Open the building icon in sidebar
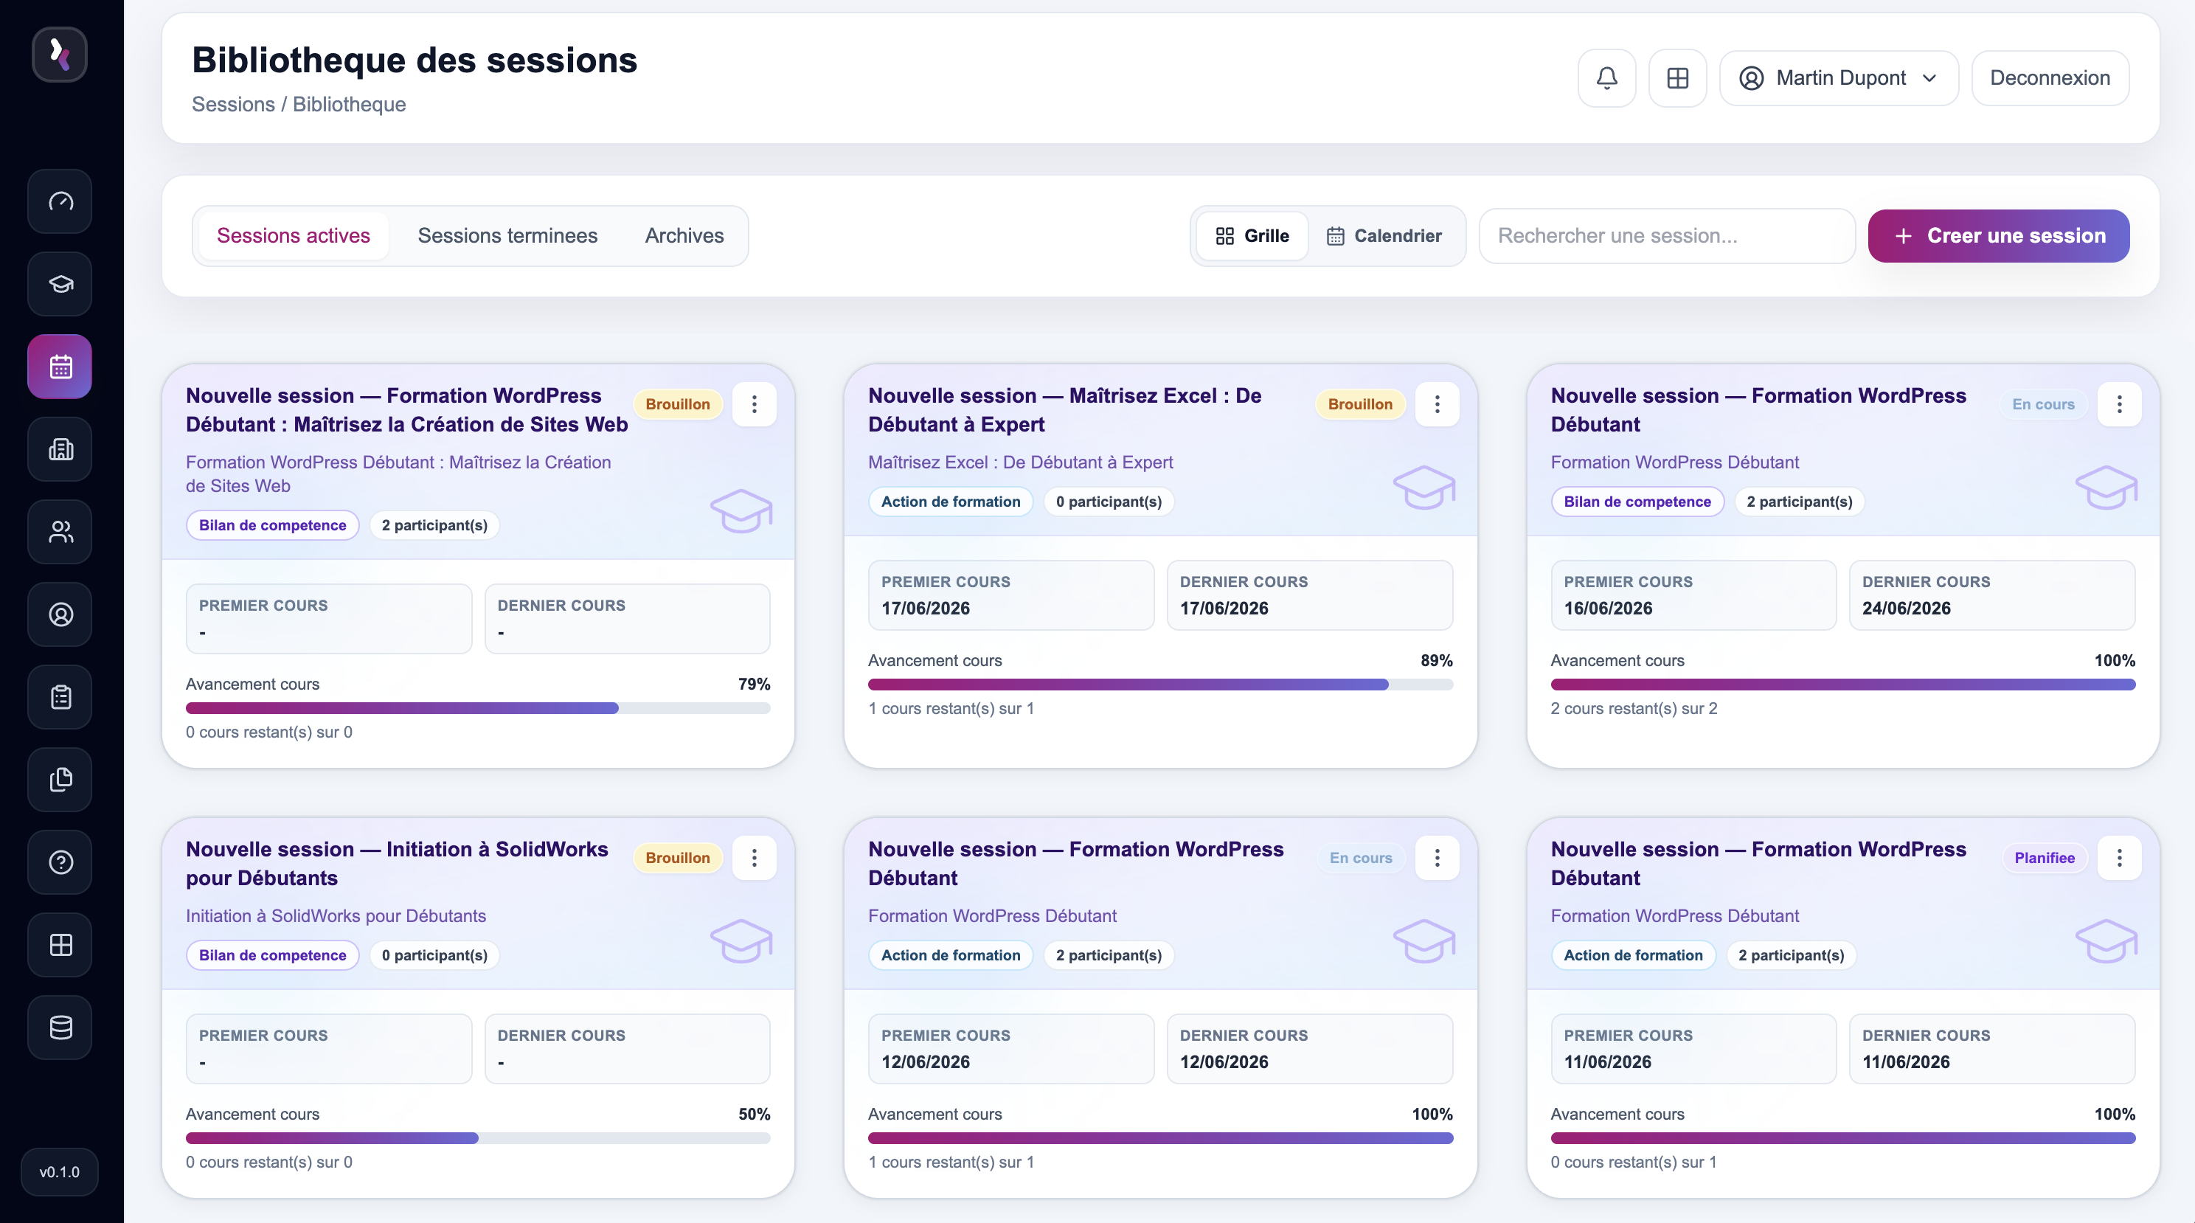2195x1223 pixels. (60, 450)
